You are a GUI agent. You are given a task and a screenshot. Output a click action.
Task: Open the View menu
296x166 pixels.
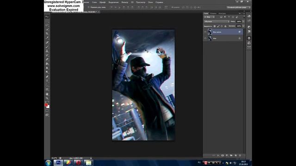(x=141, y=2)
